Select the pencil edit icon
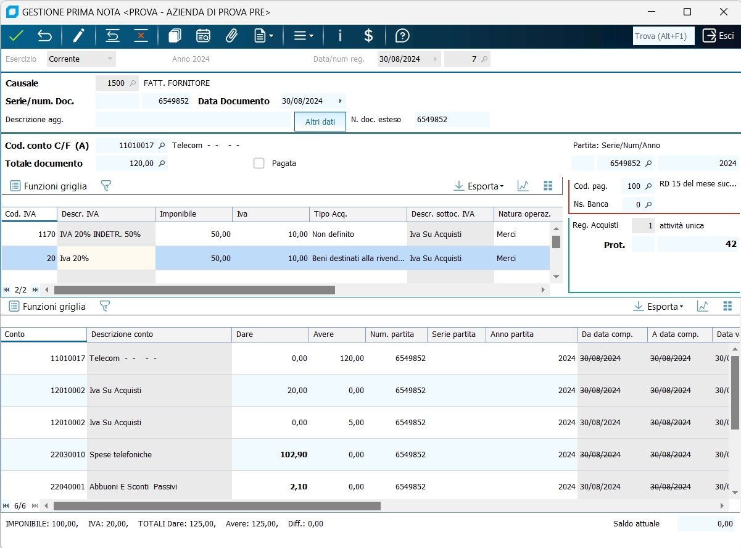 [x=78, y=36]
